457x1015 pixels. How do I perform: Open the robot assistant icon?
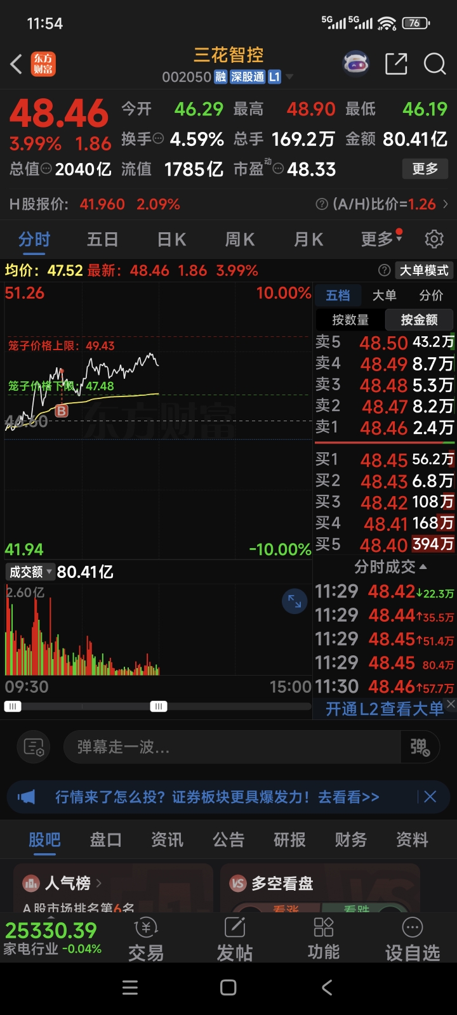tap(356, 63)
